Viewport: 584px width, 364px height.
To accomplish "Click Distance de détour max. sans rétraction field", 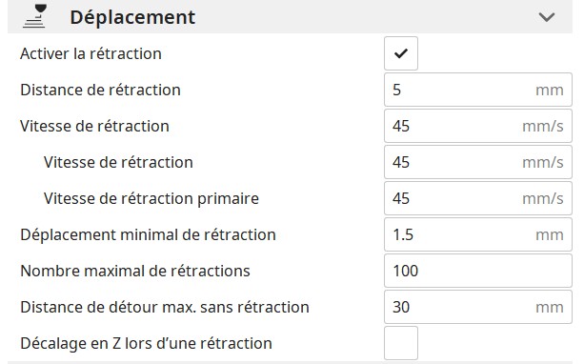I will point(478,307).
